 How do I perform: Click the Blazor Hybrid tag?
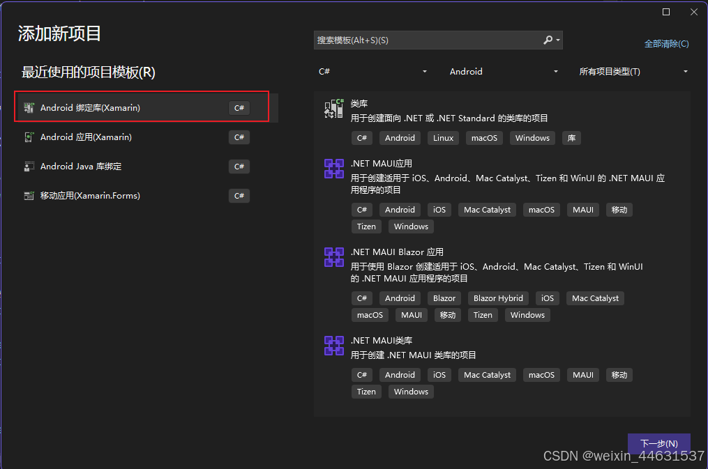(x=498, y=298)
